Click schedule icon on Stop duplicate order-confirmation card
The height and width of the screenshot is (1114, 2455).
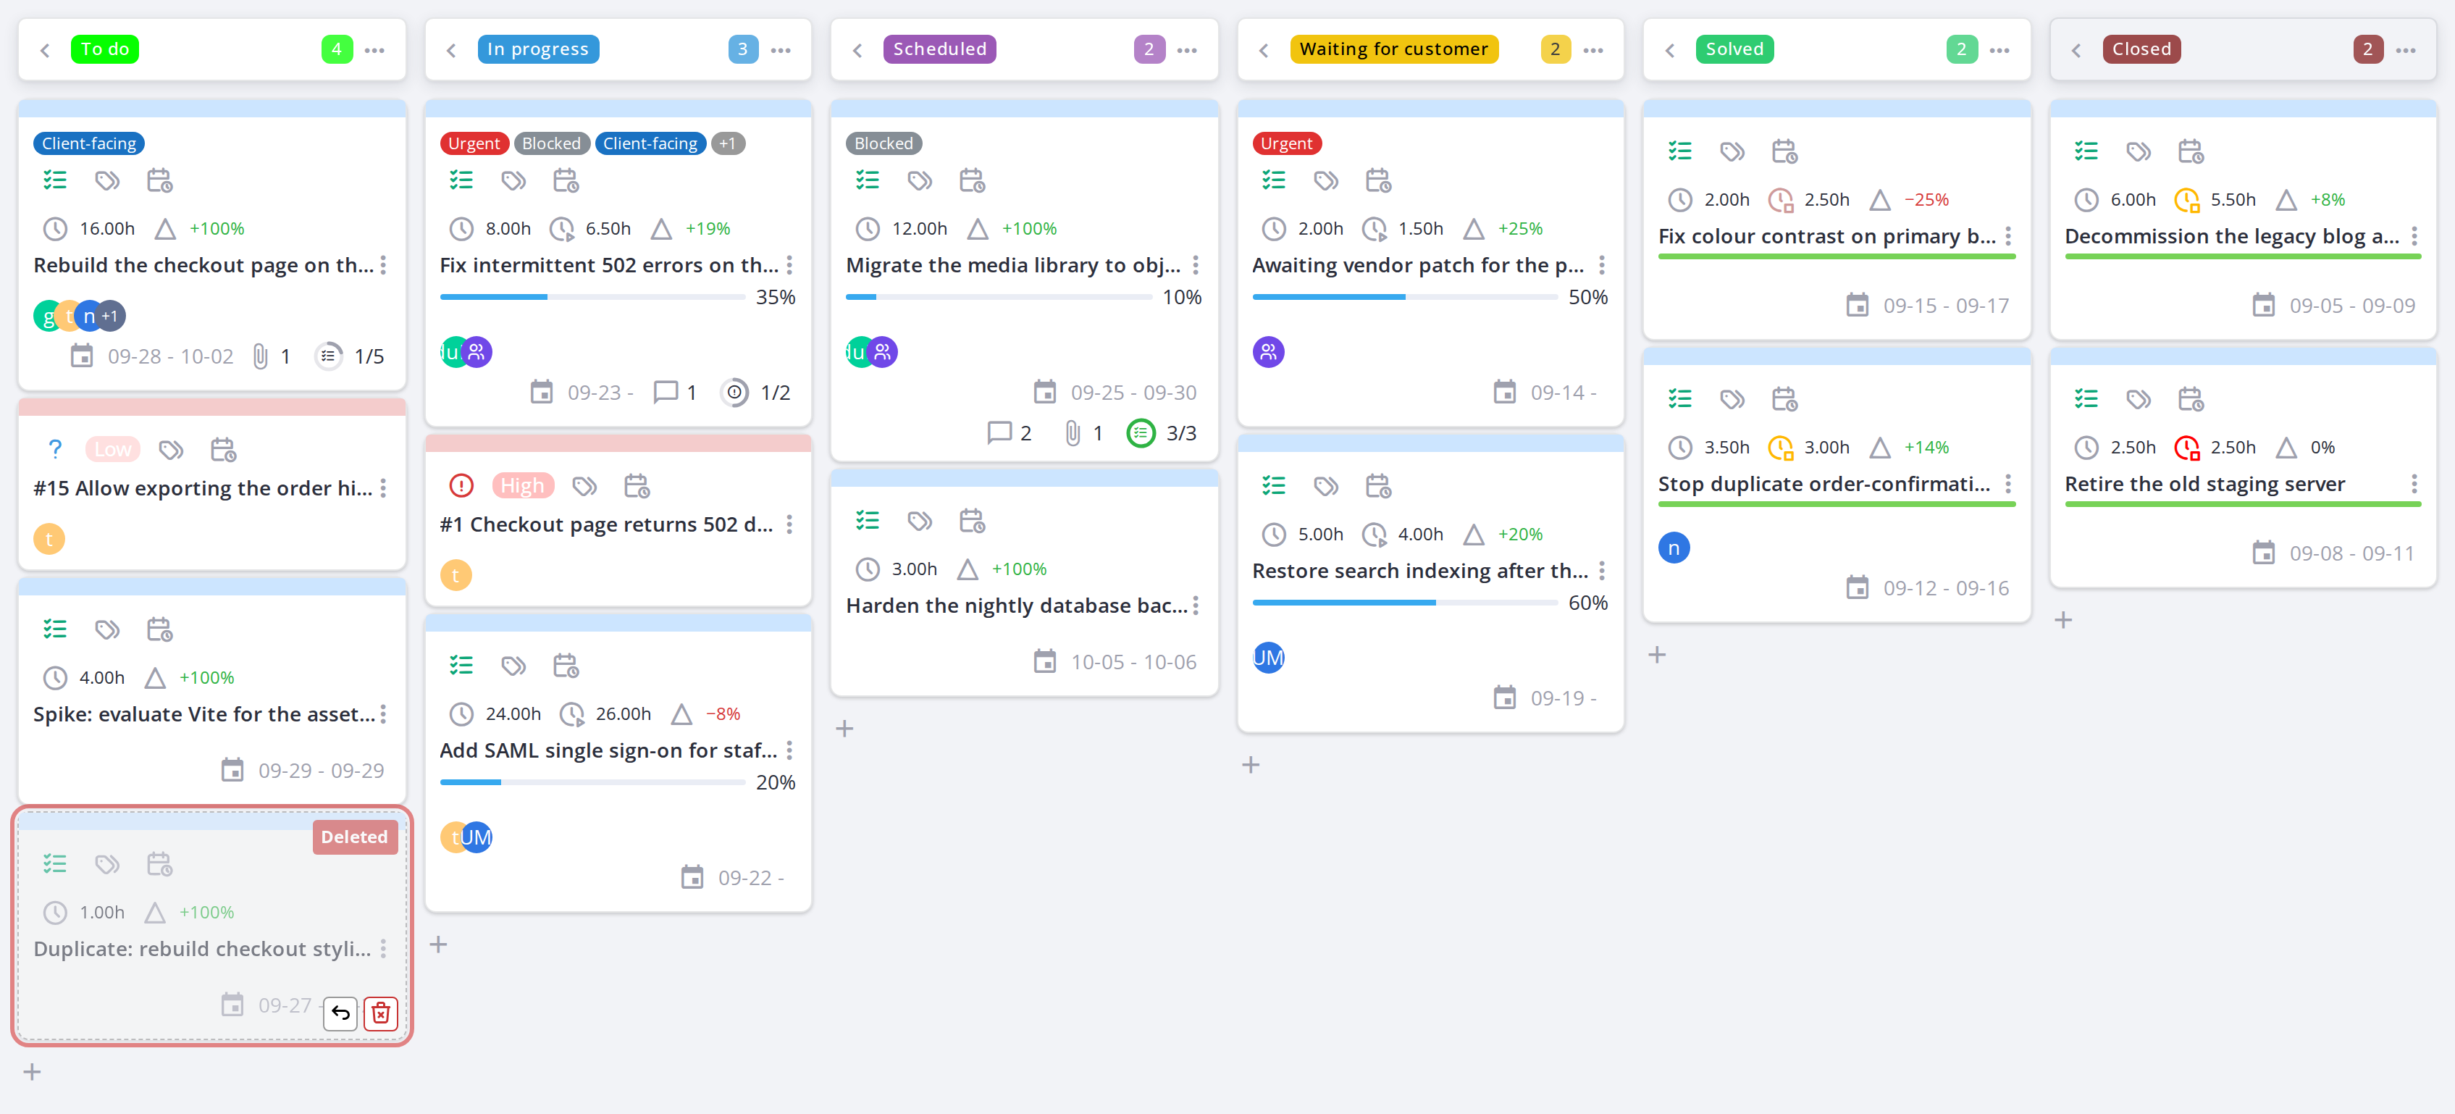pyautogui.click(x=1784, y=398)
